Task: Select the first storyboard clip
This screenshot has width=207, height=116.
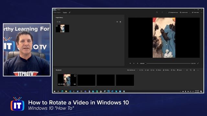Action: coord(67,80)
